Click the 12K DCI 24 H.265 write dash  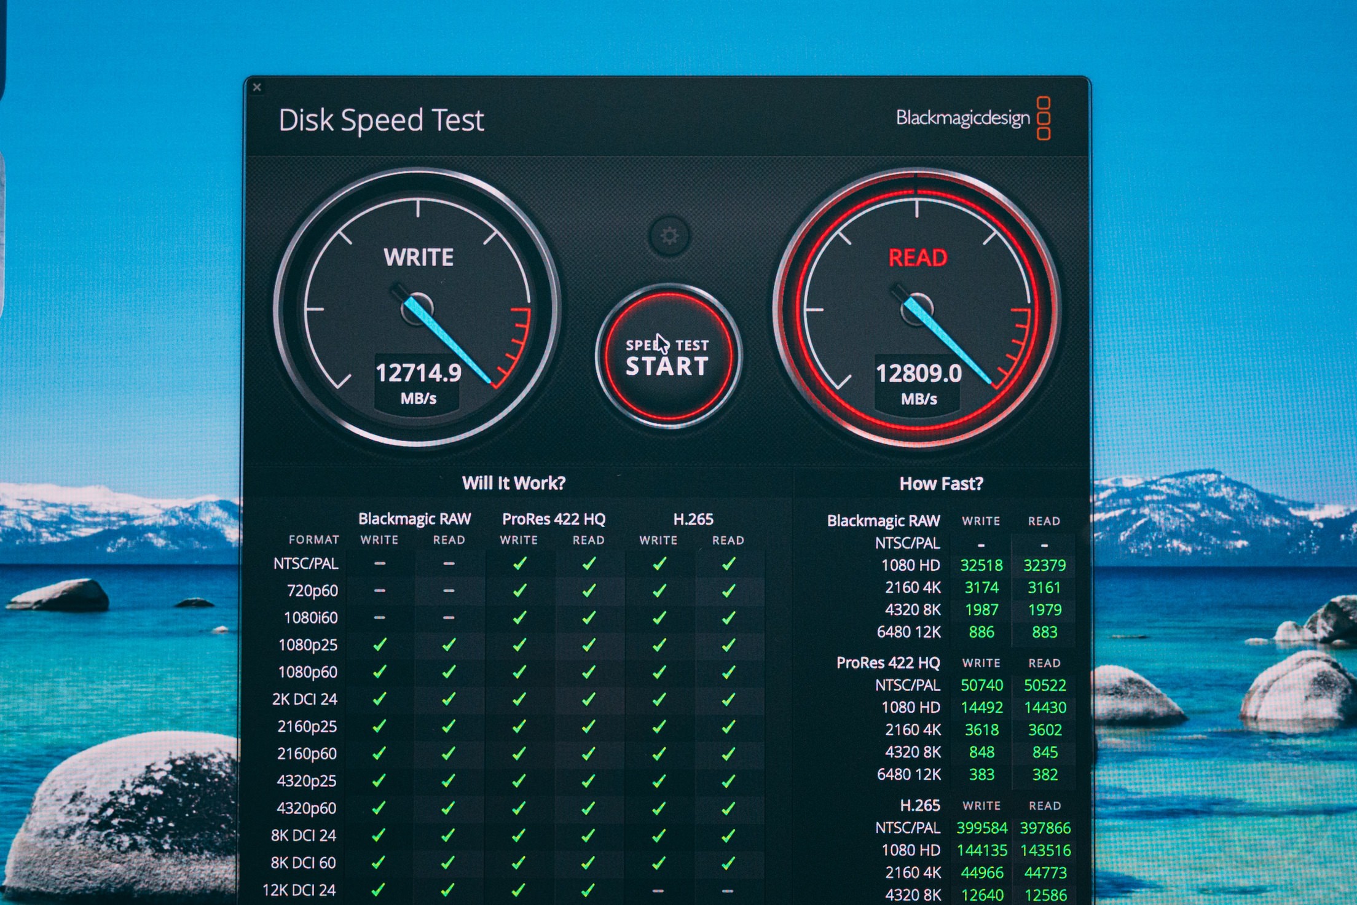(658, 890)
